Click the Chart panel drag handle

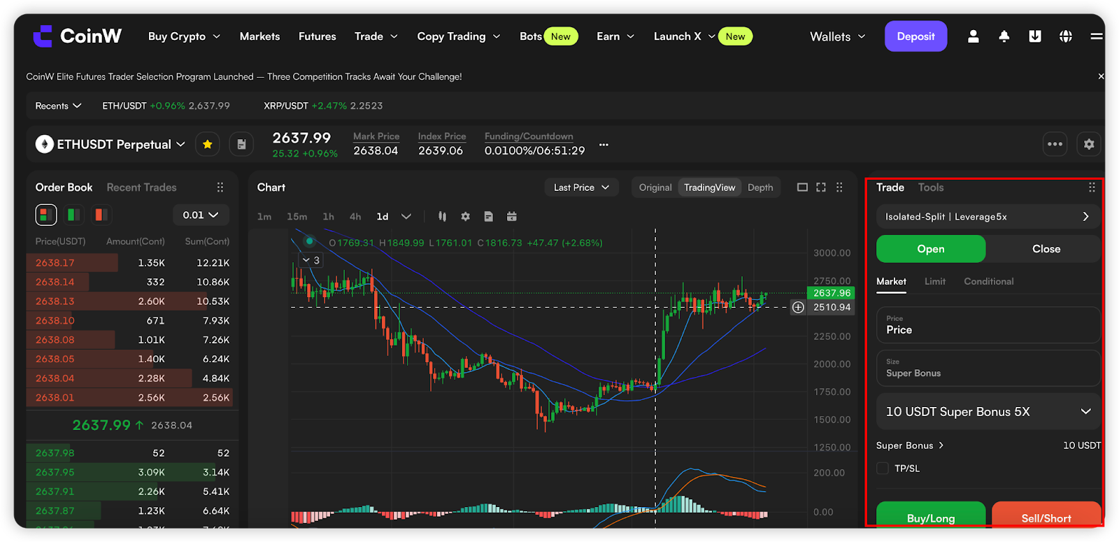(839, 187)
